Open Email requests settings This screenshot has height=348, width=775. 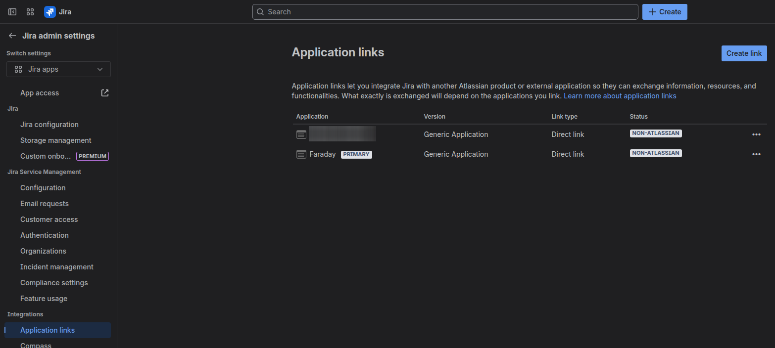click(x=45, y=204)
